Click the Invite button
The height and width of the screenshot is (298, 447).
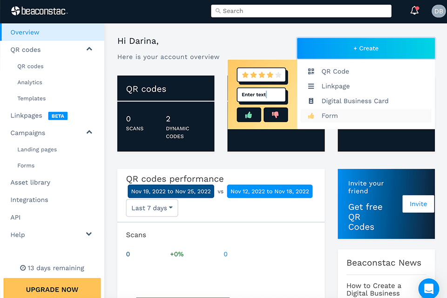pyautogui.click(x=418, y=204)
